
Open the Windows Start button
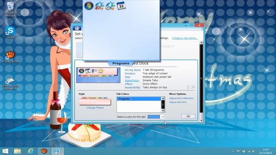pos(5,151)
